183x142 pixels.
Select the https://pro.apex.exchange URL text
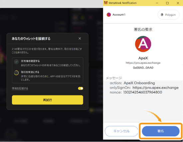tap(143, 63)
